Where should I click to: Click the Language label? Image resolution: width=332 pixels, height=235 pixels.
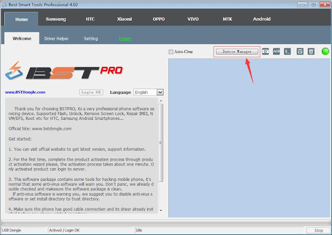click(x=120, y=92)
